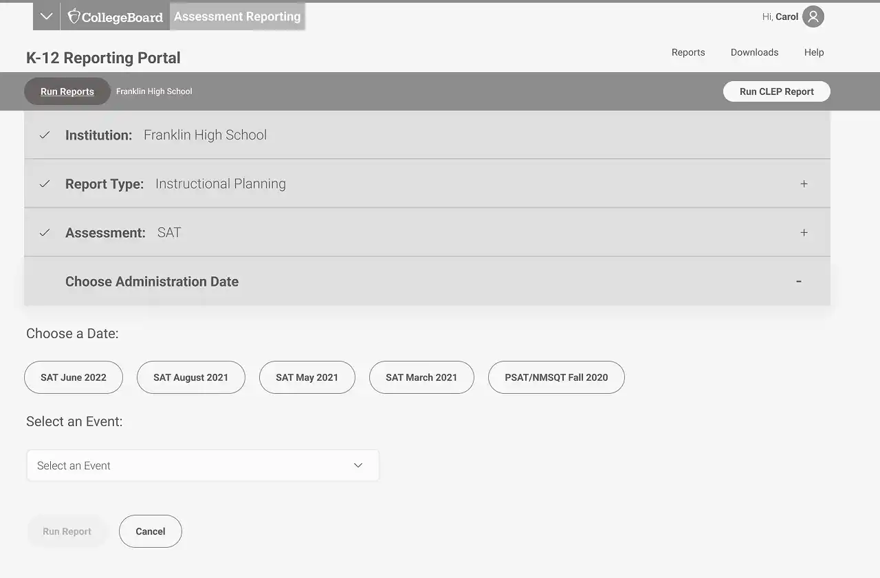Click the Franklin High School breadcrumb text
The width and height of the screenshot is (880, 578).
[x=154, y=91]
